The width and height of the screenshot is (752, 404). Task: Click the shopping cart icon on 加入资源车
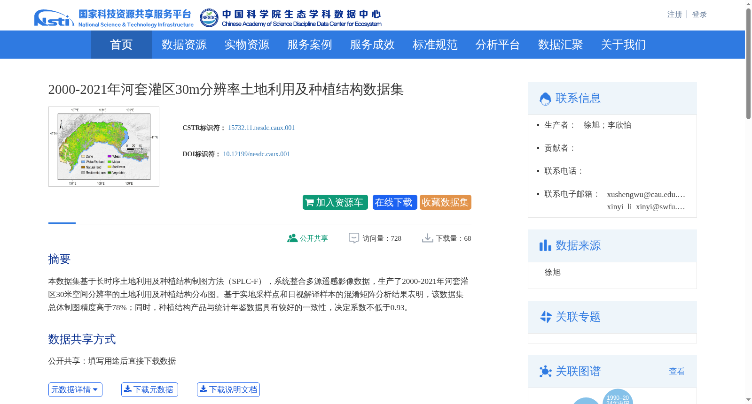309,203
